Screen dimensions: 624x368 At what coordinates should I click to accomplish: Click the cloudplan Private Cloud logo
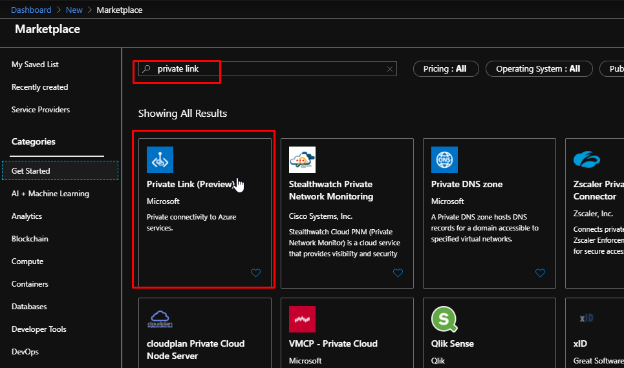(x=160, y=319)
